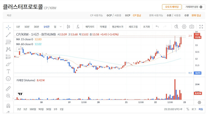The width and height of the screenshot is (207, 114).
Task: Click the MA 60 close indicator label
Action: point(25,44)
